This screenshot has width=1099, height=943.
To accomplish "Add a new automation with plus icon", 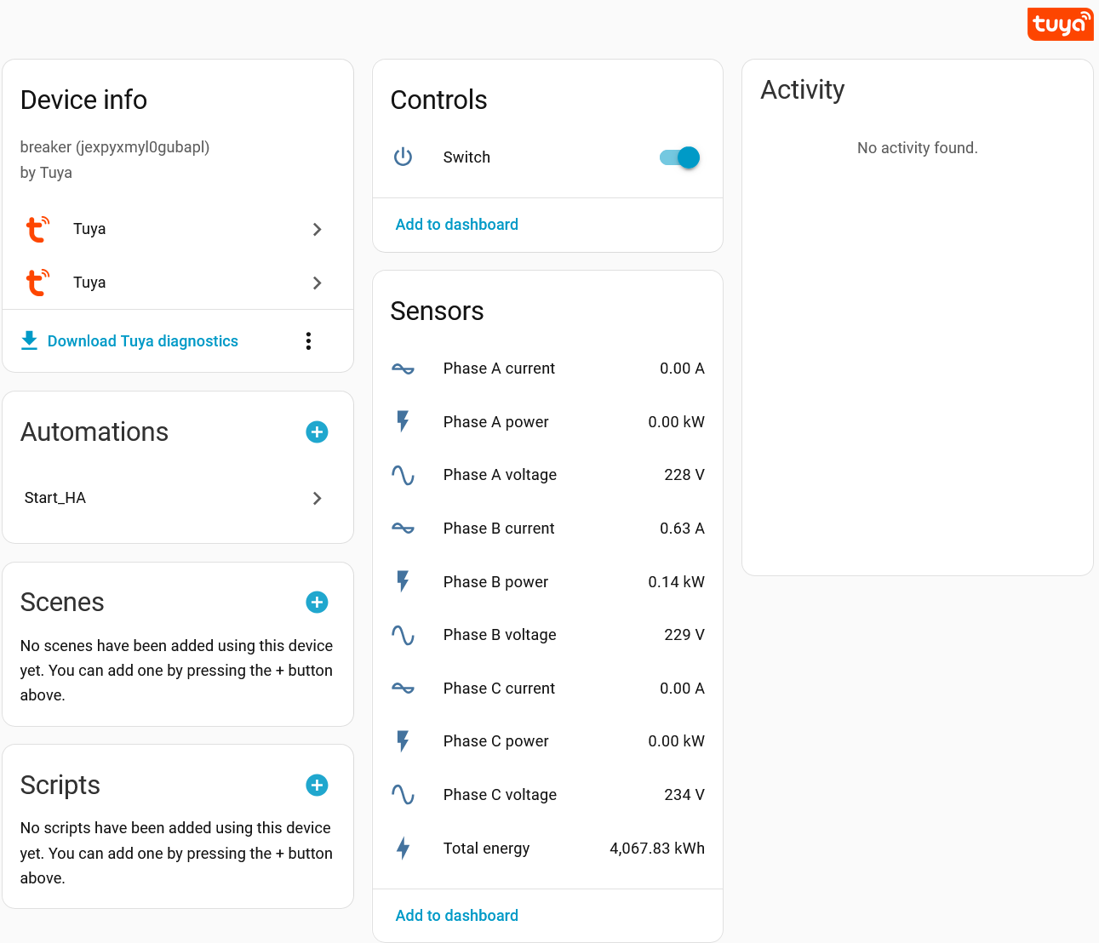I will pos(317,432).
